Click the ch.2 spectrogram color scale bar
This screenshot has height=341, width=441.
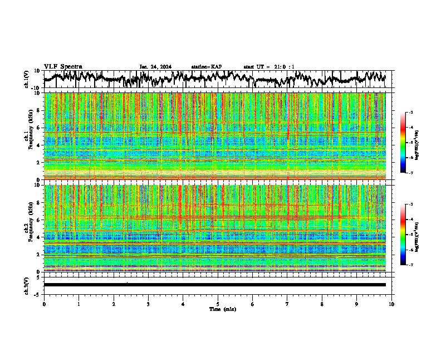(x=403, y=235)
